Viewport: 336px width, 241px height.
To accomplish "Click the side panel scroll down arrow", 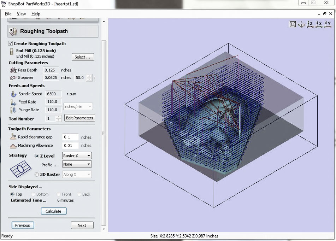I will 104,229.
